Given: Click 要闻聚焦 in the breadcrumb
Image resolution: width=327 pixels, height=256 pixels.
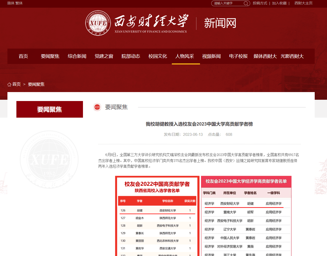Looking at the screenshot, I should pos(36,84).
